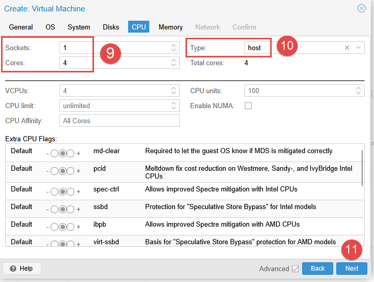This screenshot has height=282, width=374.
Task: Click the Next button
Action: (x=351, y=269)
